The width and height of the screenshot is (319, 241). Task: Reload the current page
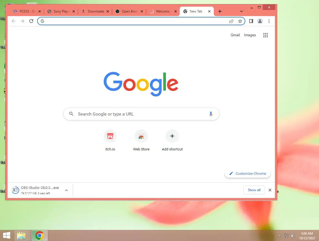point(31,21)
